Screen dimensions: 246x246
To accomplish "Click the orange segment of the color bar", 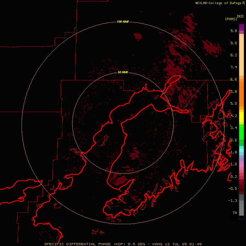I will [x=241, y=94].
